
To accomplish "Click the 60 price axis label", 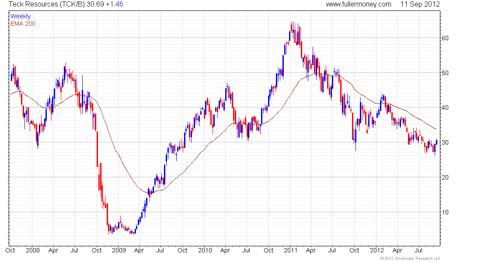I will pyautogui.click(x=445, y=38).
